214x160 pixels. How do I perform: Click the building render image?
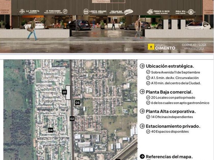click(x=107, y=26)
